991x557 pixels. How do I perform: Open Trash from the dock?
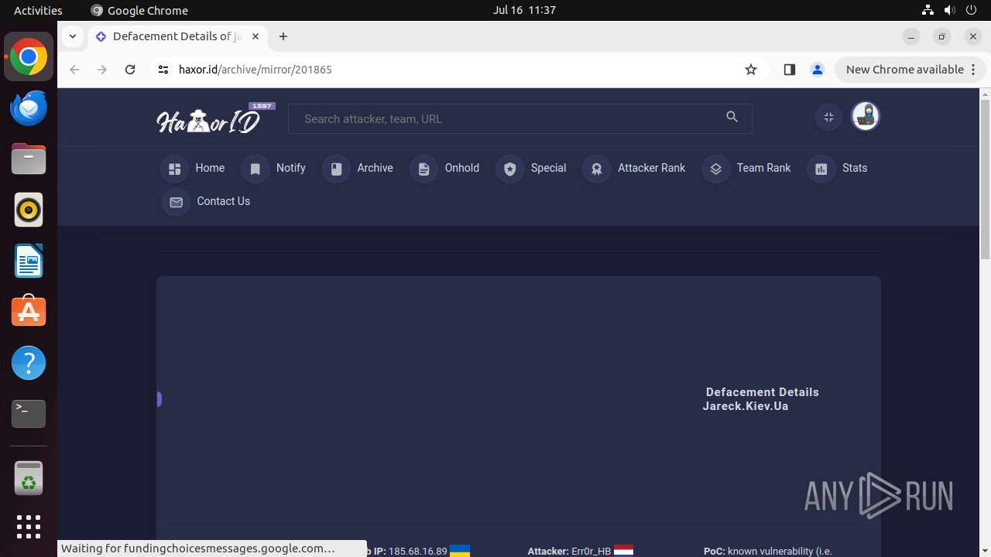[x=29, y=477]
